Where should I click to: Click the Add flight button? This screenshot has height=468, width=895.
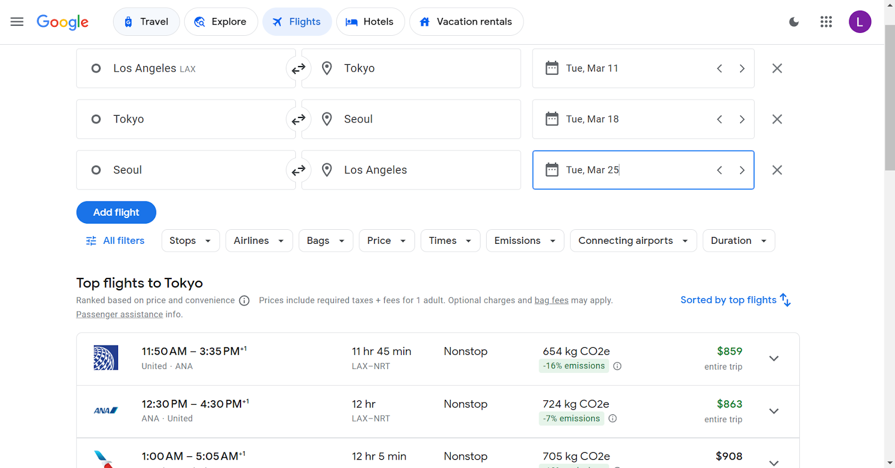116,212
